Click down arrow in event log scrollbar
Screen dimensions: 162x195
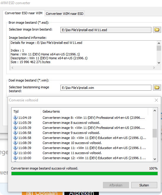point(155,159)
